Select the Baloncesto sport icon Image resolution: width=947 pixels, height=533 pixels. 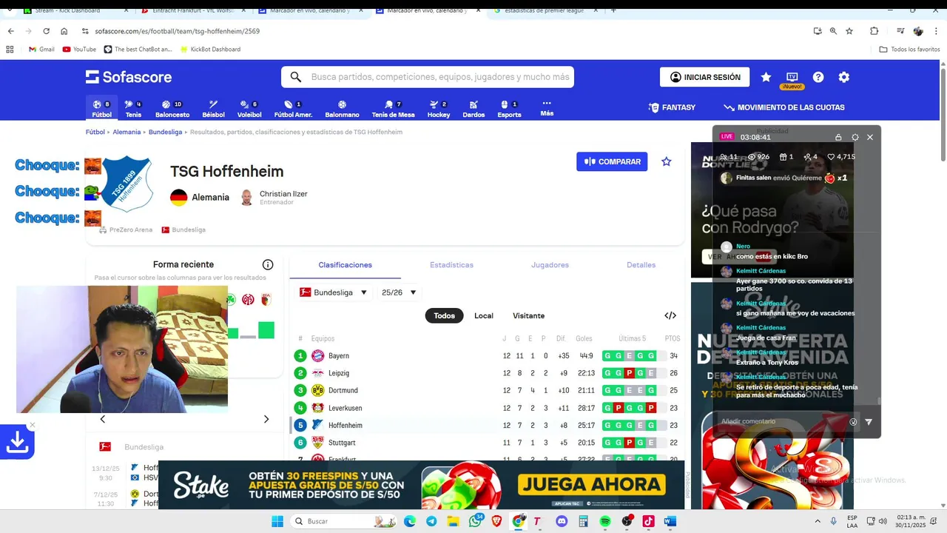(x=172, y=109)
